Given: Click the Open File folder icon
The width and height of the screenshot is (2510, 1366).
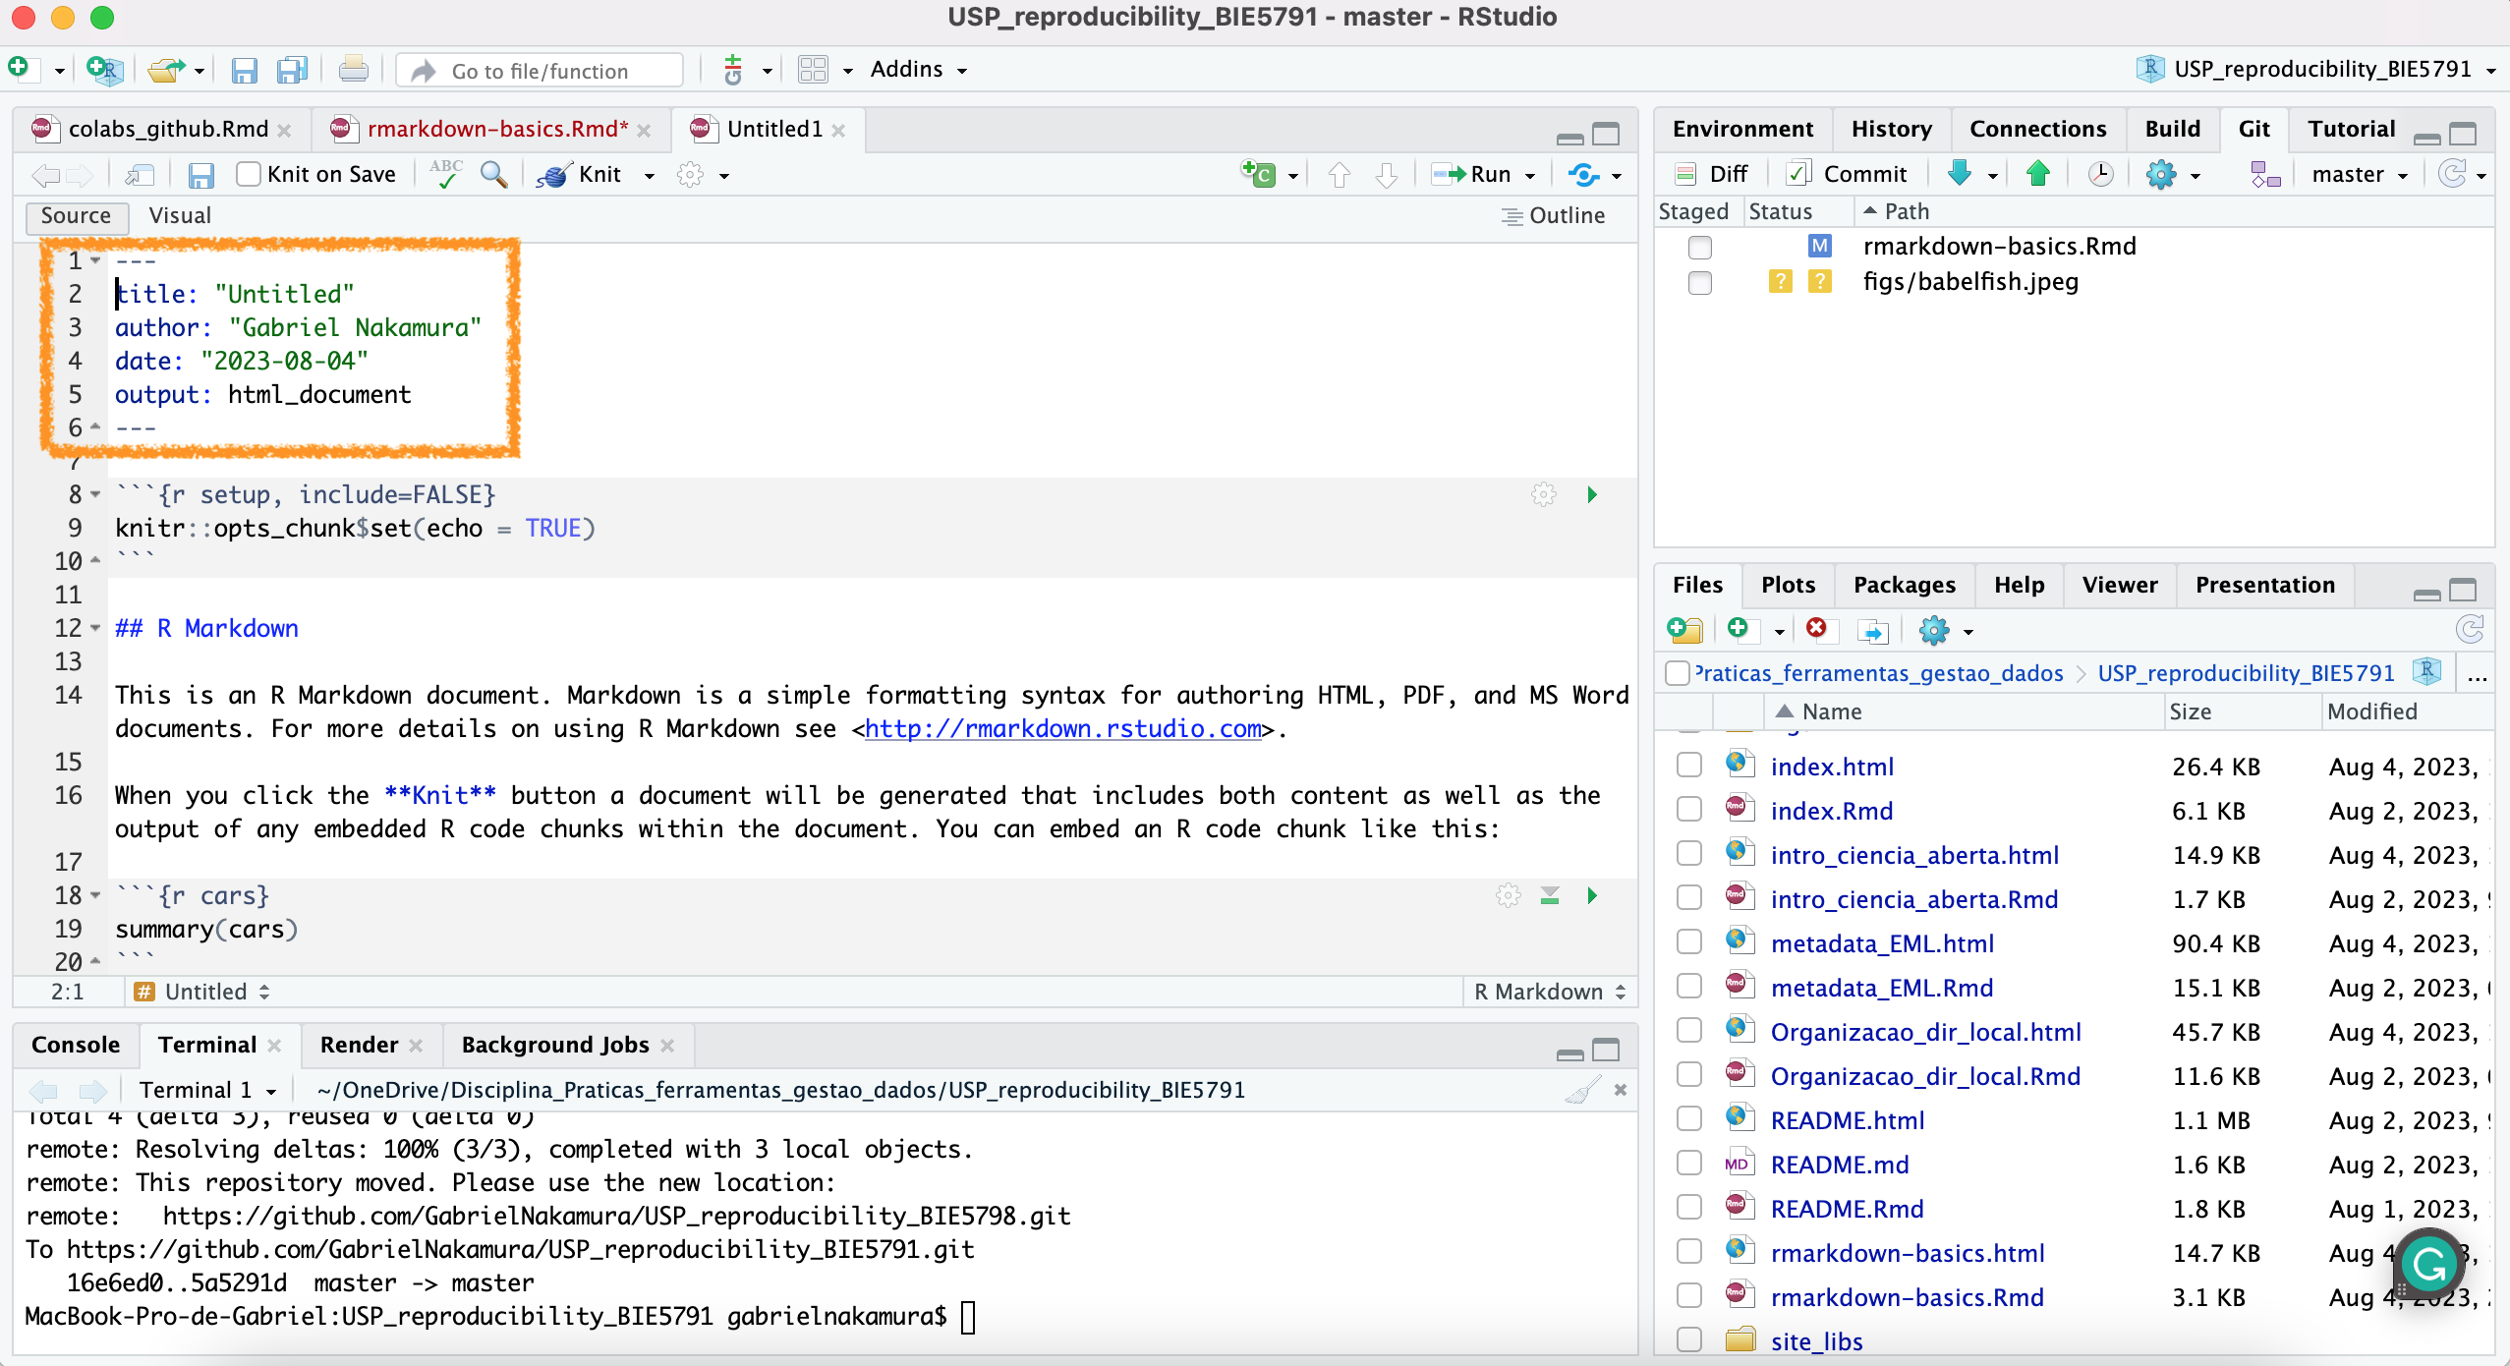Looking at the screenshot, I should 165,70.
